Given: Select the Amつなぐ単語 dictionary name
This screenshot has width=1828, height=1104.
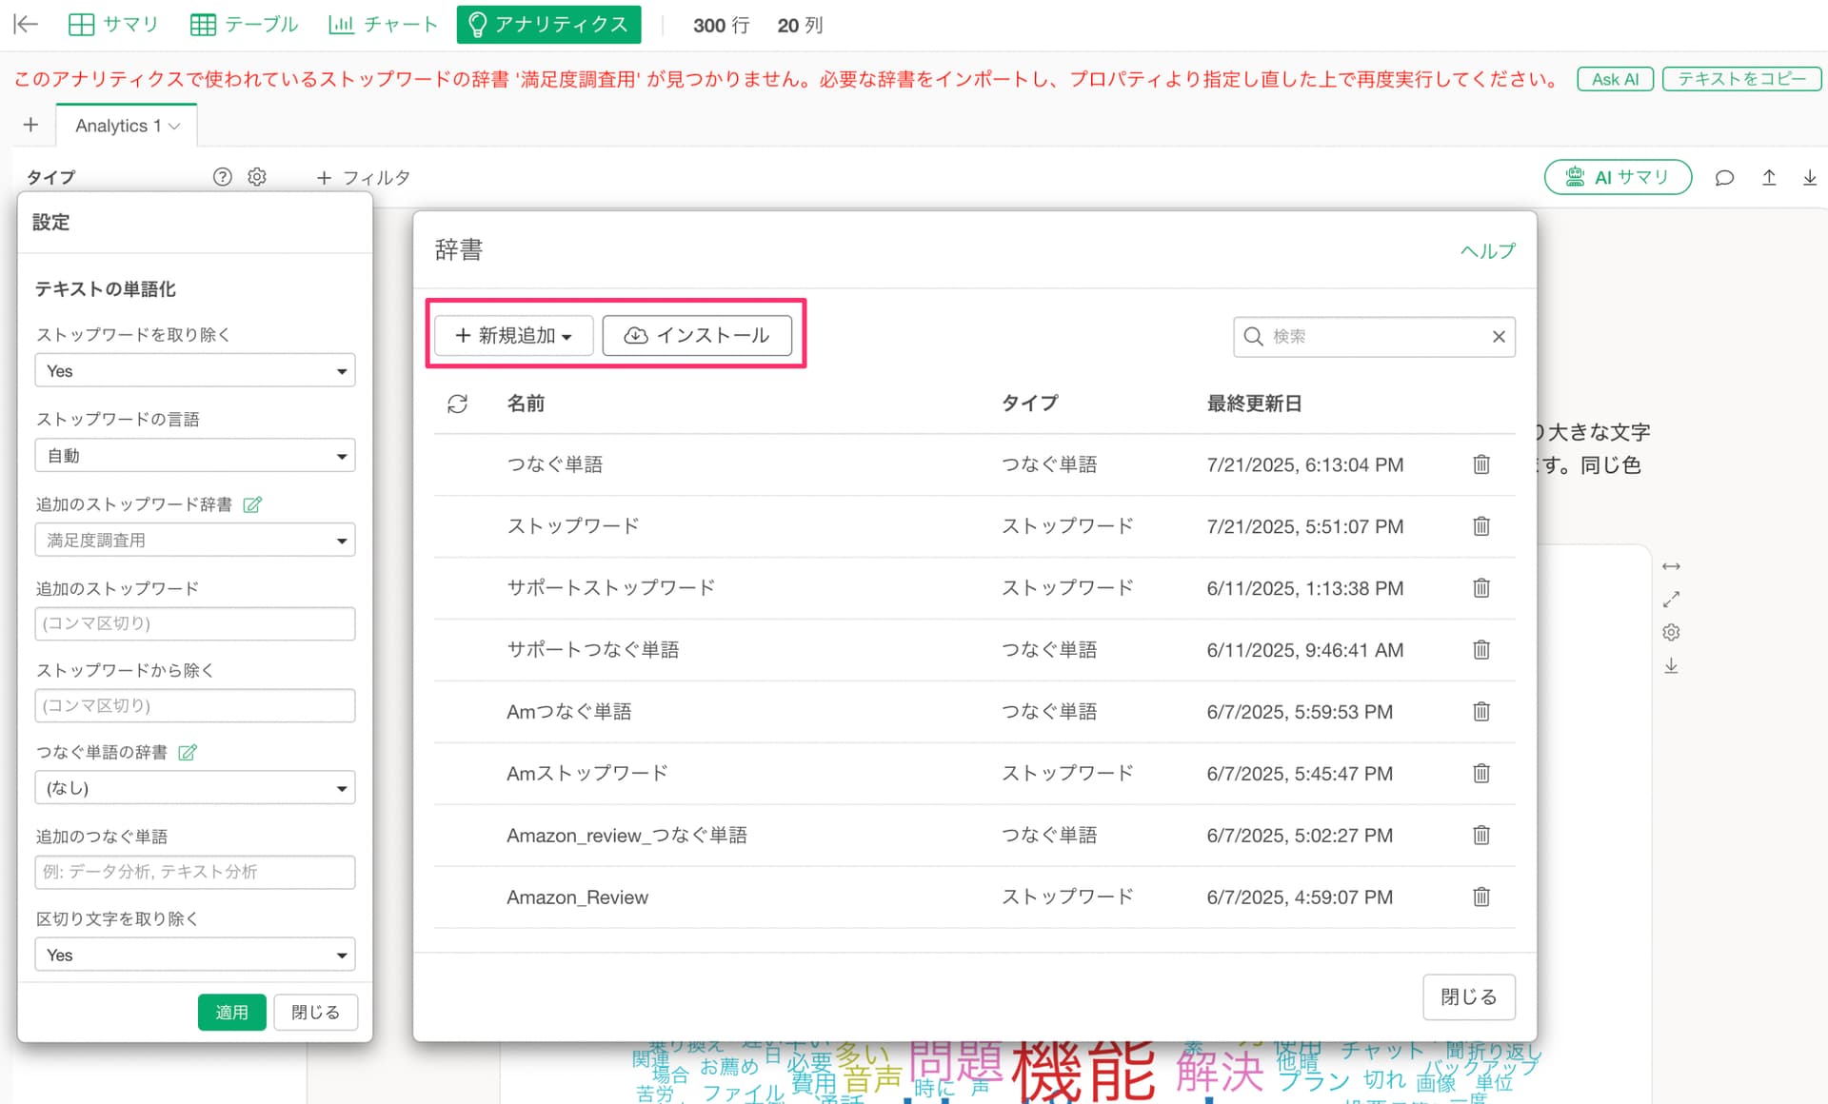Looking at the screenshot, I should click(568, 712).
